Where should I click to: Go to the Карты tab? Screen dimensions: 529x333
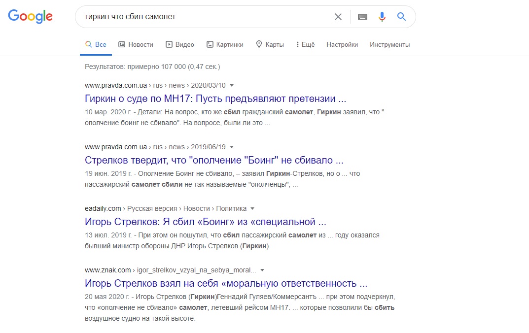270,44
